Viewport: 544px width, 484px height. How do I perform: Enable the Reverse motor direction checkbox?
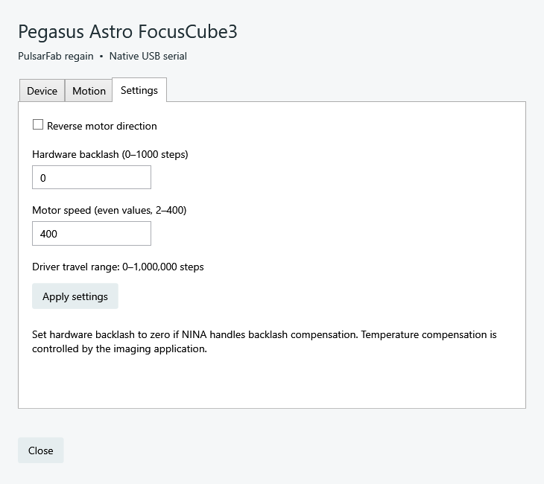coord(38,125)
